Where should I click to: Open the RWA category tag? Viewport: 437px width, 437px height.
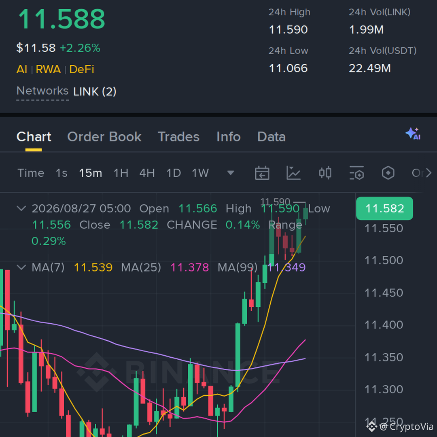pos(48,69)
